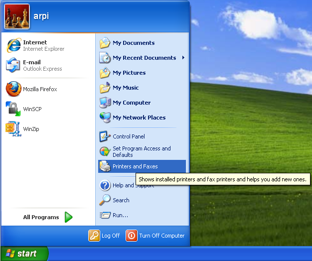Click the My Network Places globe icon
The height and width of the screenshot is (261, 312).
(105, 117)
